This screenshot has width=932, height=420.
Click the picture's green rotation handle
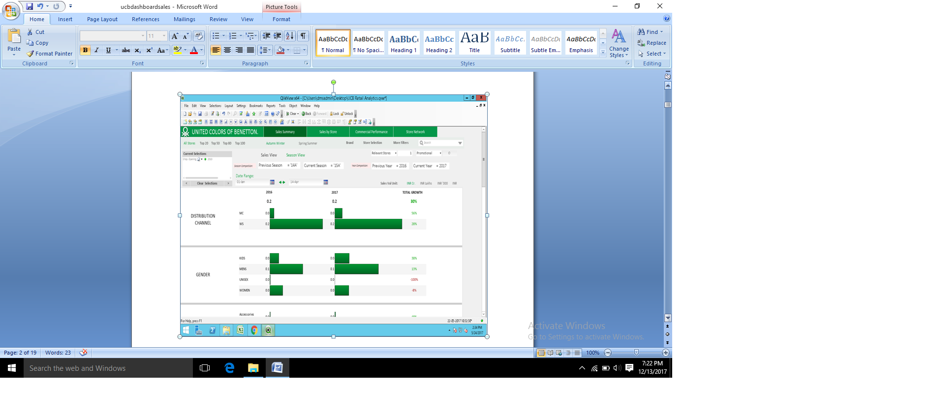[x=334, y=82]
